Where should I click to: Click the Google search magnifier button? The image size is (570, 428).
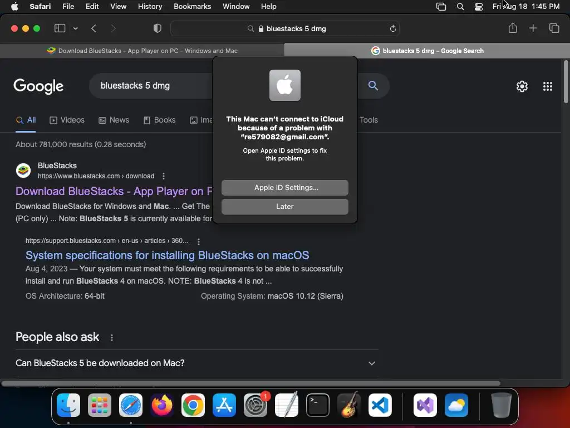tap(373, 85)
